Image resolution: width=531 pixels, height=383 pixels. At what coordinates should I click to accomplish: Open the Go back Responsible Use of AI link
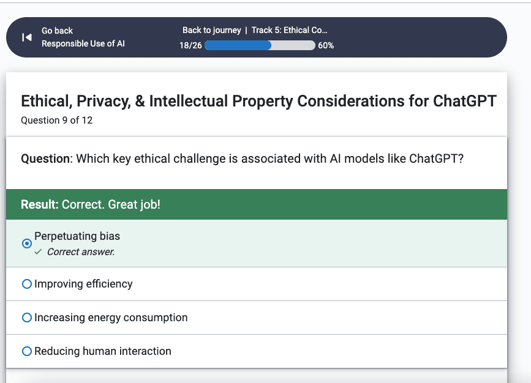click(83, 37)
